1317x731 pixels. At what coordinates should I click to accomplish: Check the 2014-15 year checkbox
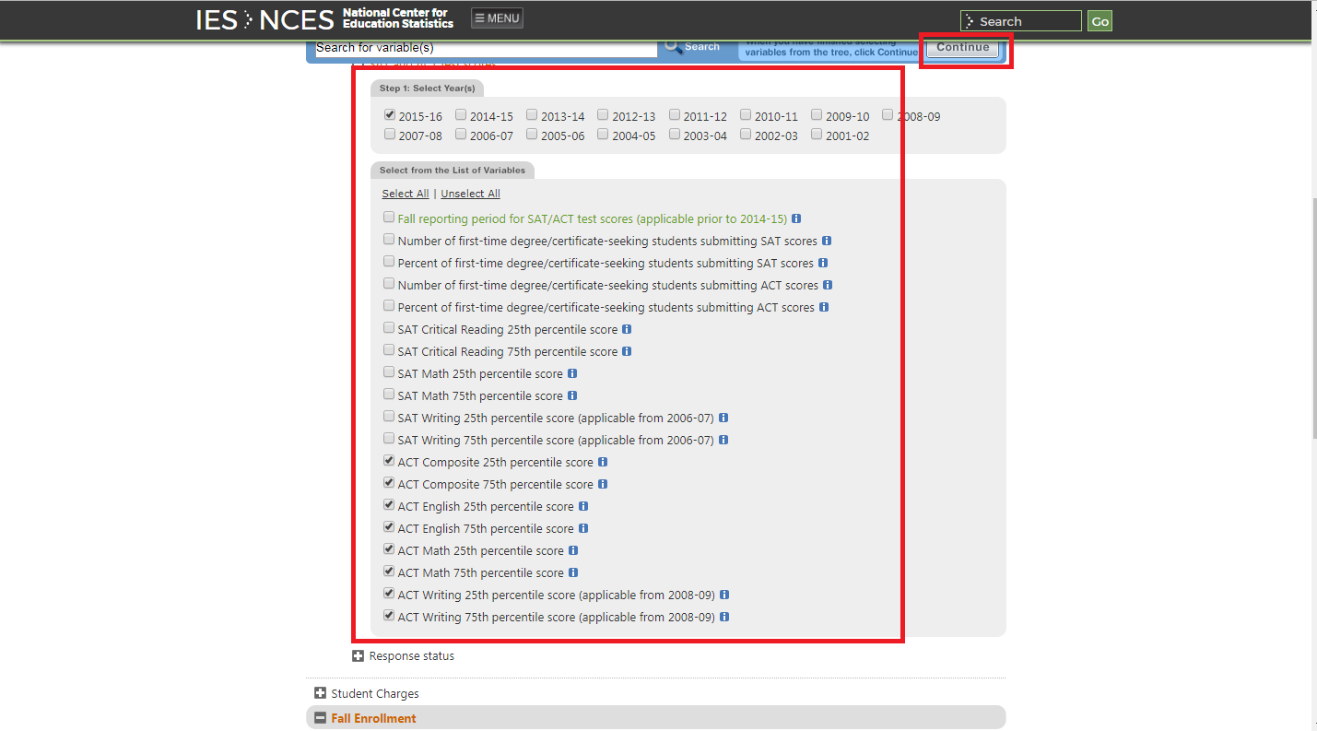click(461, 114)
